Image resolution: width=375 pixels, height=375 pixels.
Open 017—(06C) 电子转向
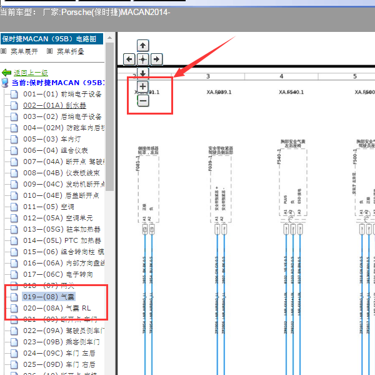[58, 274]
